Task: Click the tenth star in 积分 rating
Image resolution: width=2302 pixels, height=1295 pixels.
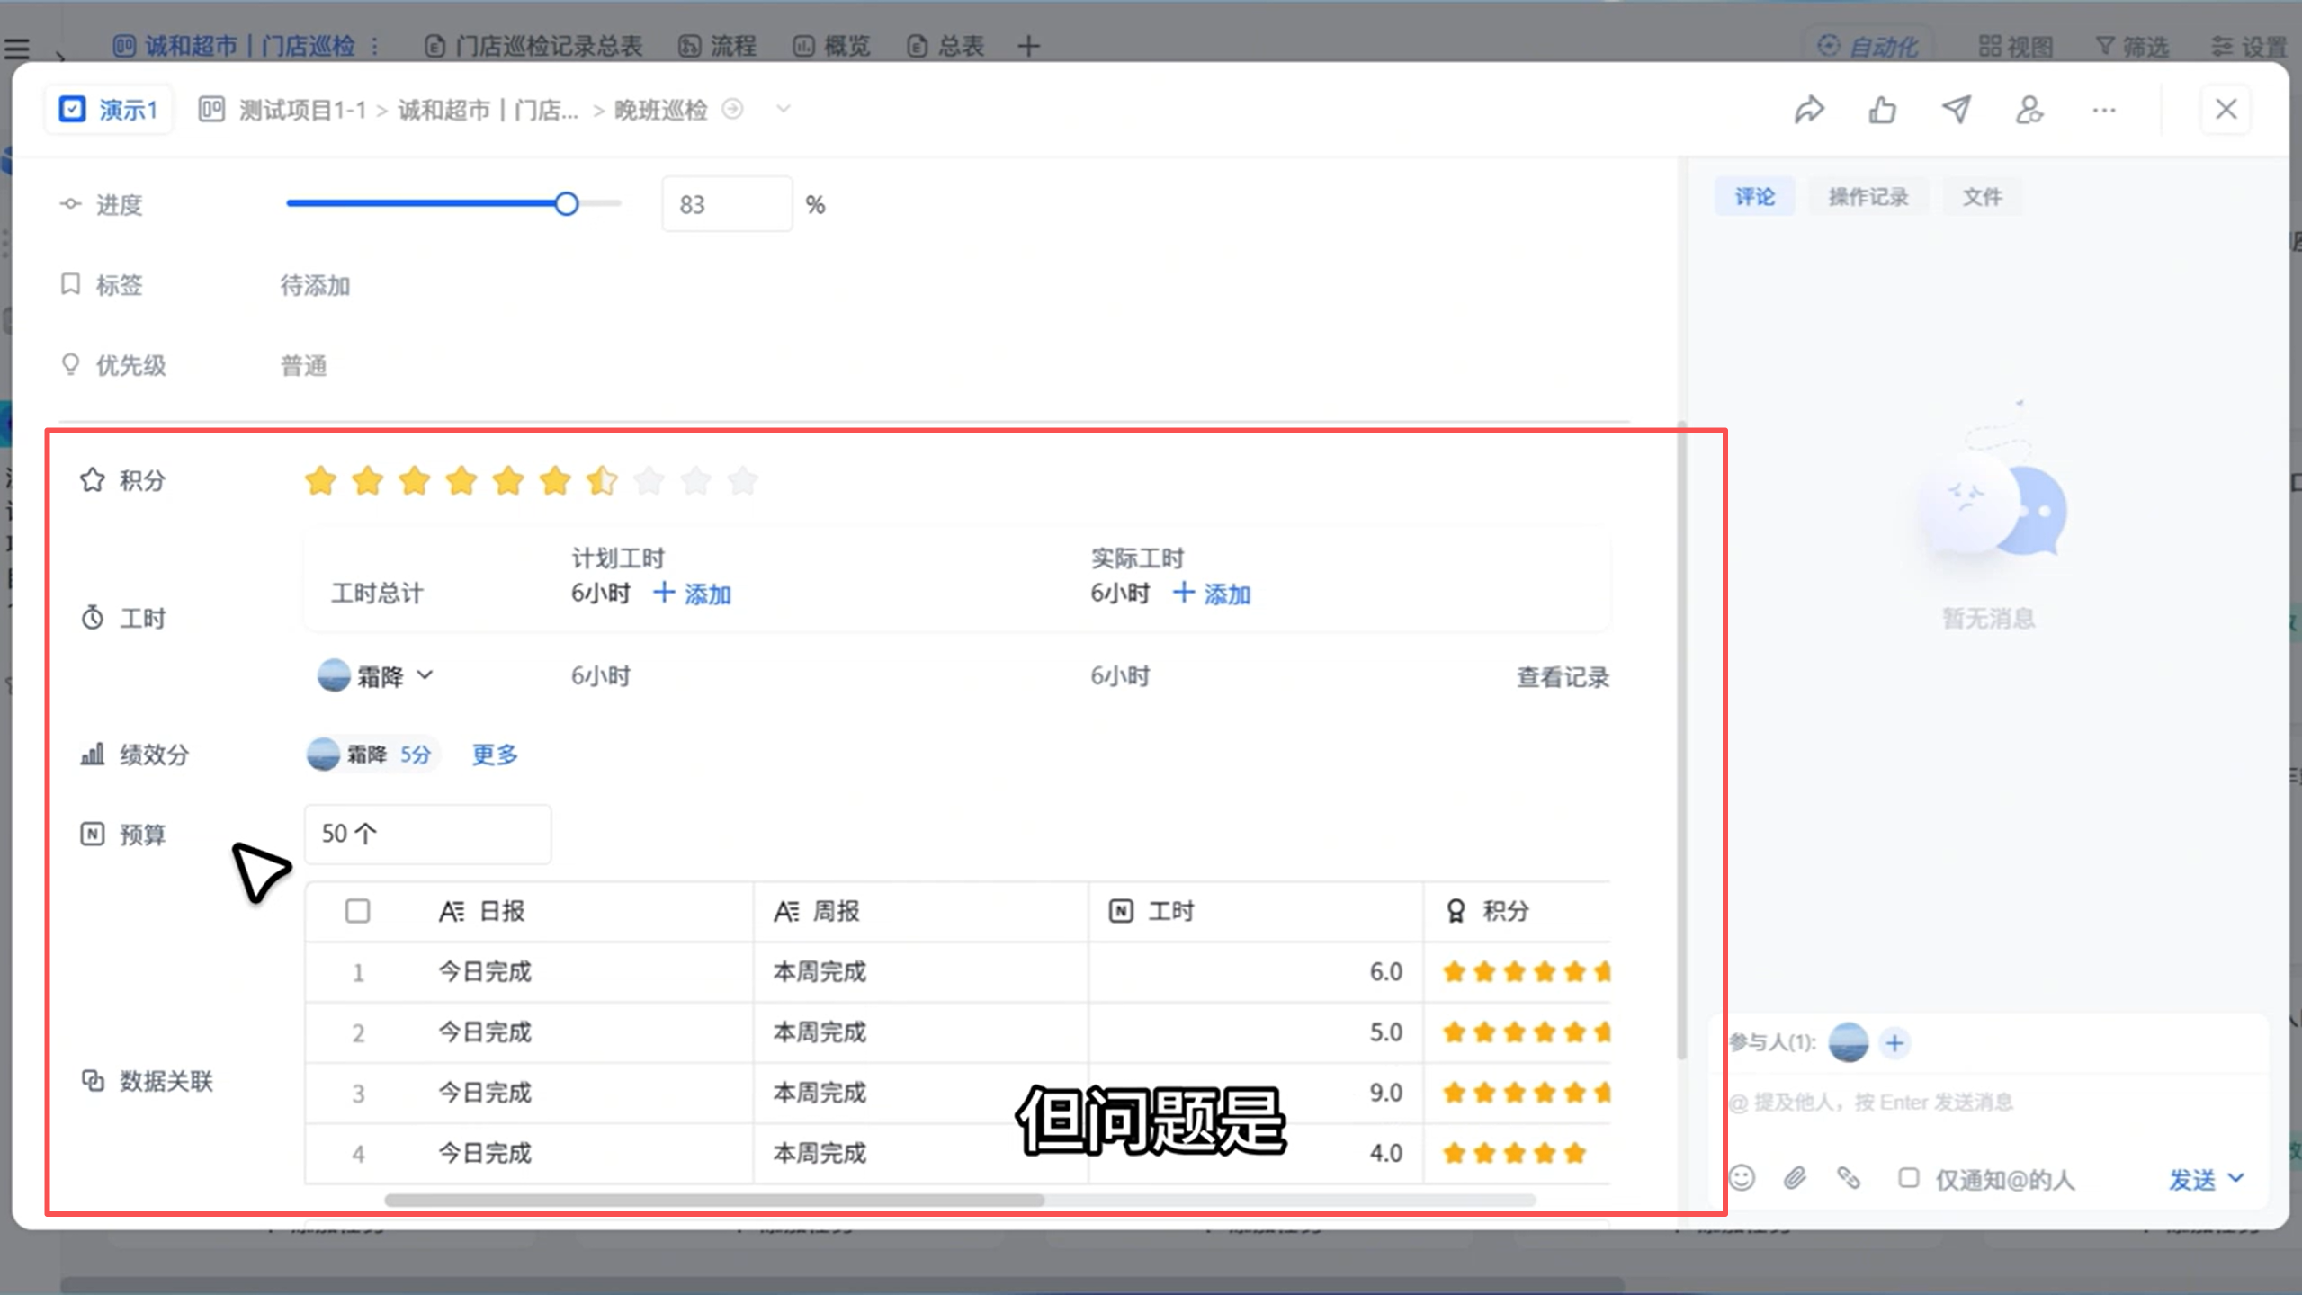Action: pos(743,481)
